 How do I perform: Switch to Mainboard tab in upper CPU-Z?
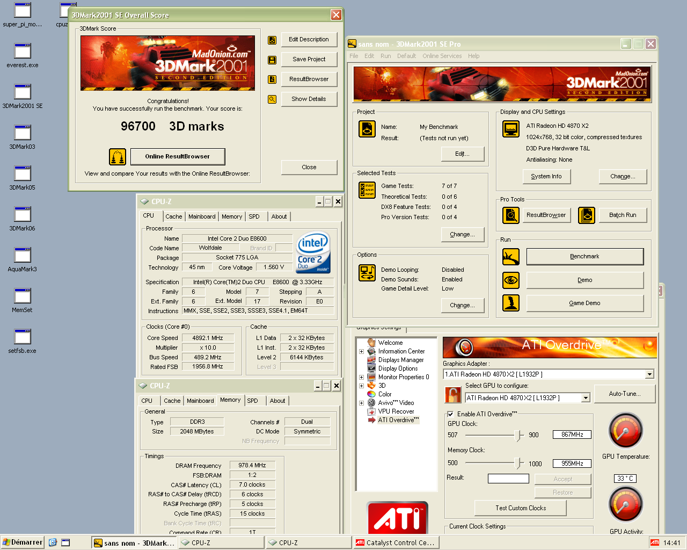point(202,216)
